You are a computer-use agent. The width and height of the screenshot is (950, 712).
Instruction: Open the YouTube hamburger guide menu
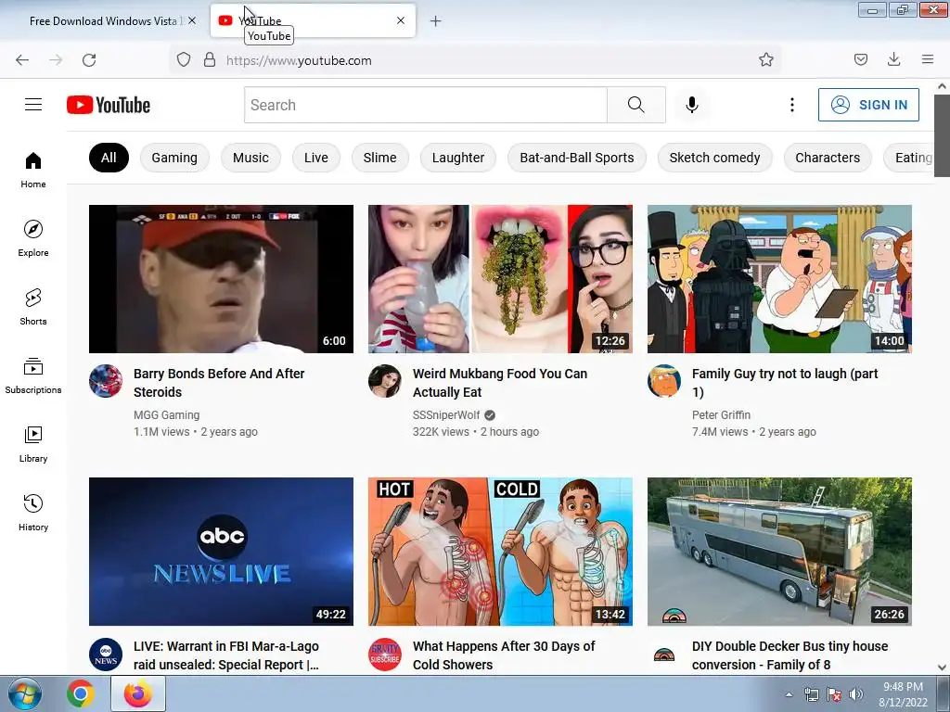(x=33, y=105)
